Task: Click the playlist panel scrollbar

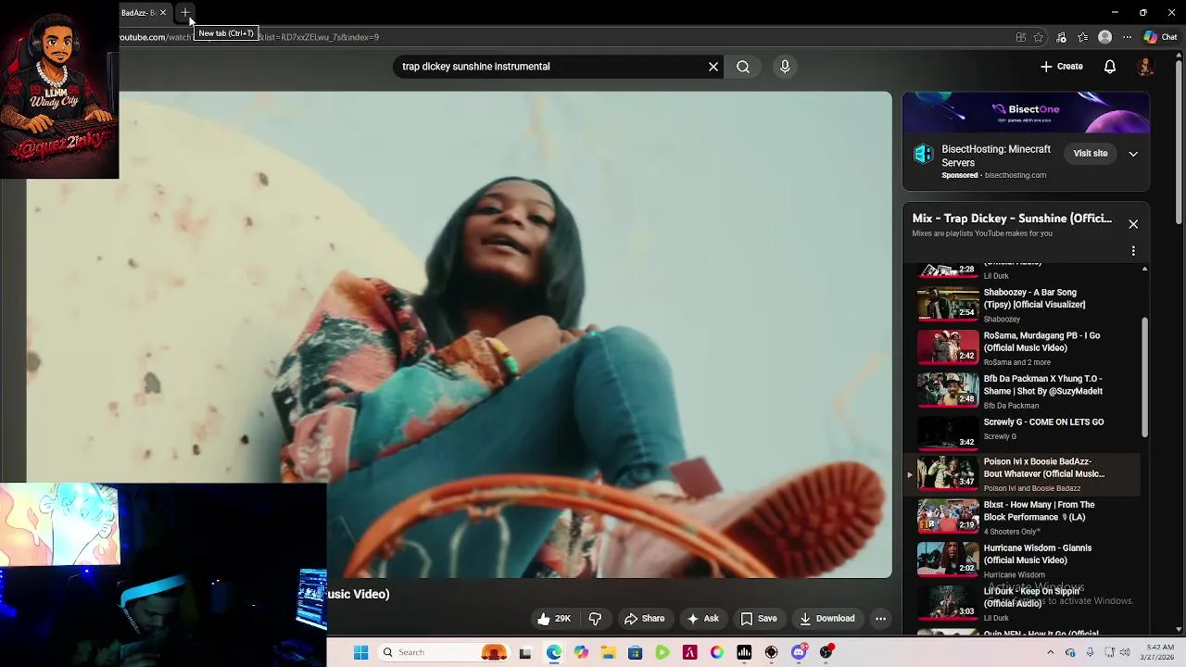Action: coord(1144,377)
